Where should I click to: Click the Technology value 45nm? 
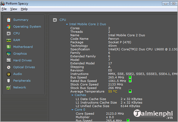click(112, 46)
